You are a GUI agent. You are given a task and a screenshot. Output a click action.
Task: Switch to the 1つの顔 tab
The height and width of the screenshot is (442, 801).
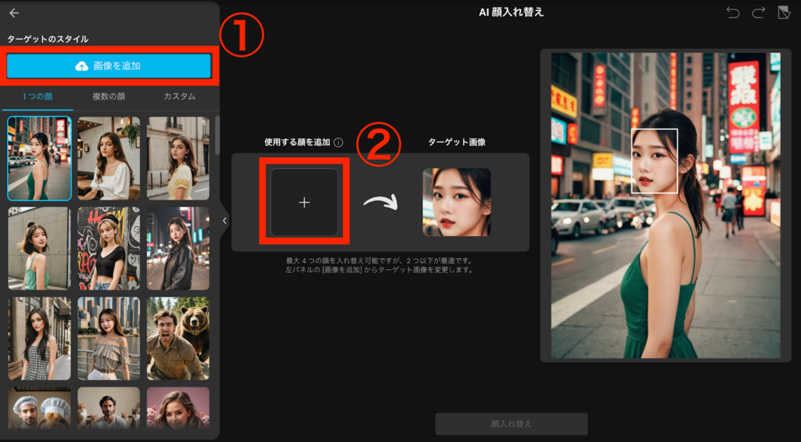(38, 96)
